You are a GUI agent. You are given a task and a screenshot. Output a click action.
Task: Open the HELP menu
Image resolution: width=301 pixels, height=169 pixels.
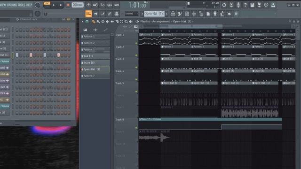pos(29,5)
